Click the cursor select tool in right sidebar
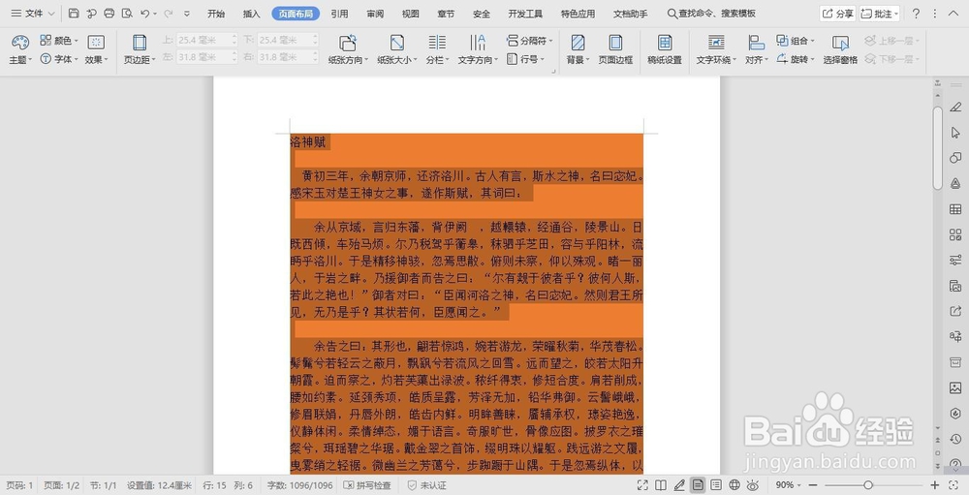This screenshot has width=969, height=495. coord(955,133)
